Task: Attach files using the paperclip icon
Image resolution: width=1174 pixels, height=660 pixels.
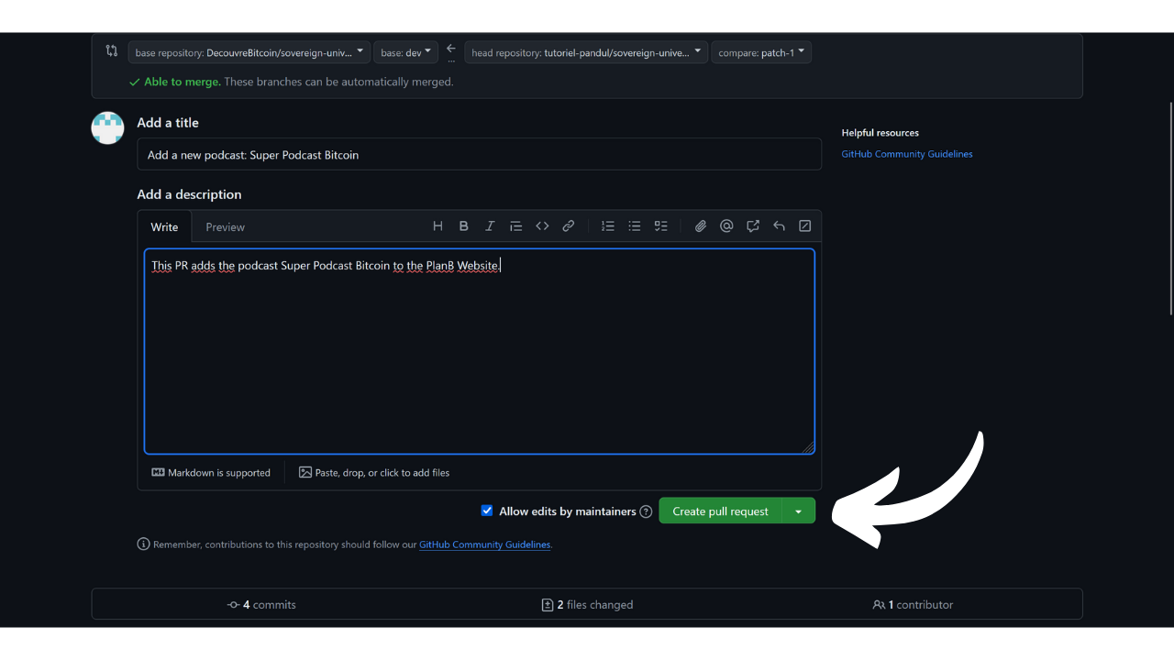Action: click(701, 226)
